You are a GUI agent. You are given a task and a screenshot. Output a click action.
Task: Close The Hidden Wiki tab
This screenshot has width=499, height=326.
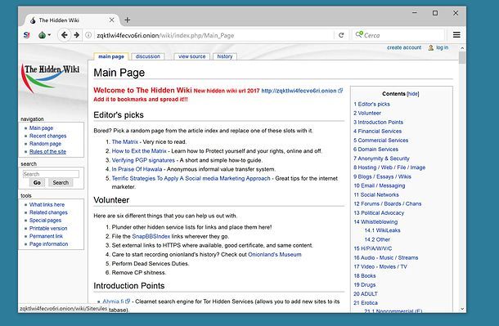[112, 20]
